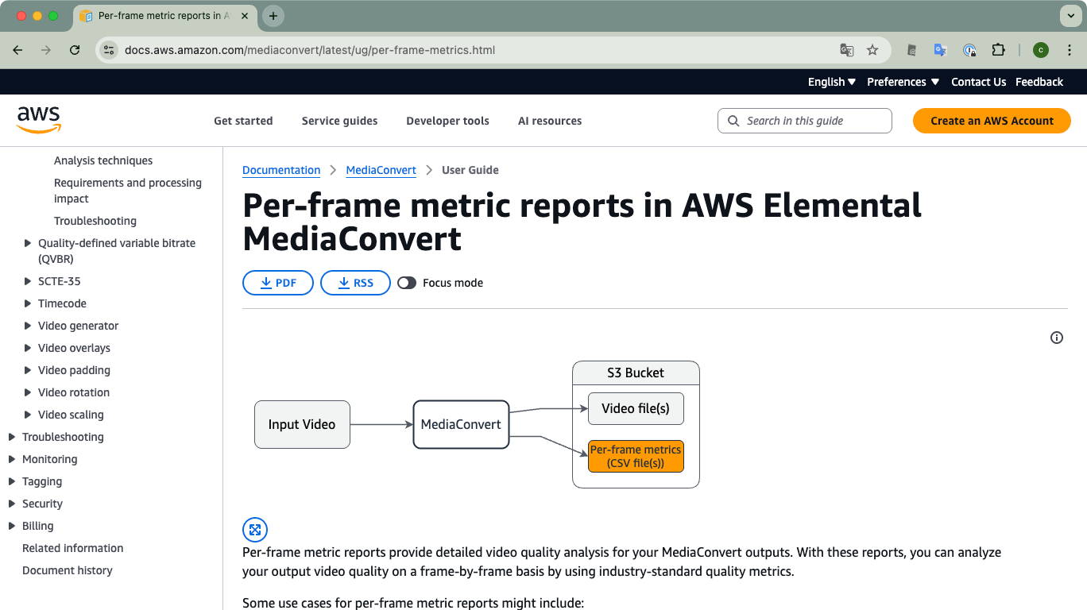Toggle Focus mode switch
The image size is (1087, 610).
point(407,283)
